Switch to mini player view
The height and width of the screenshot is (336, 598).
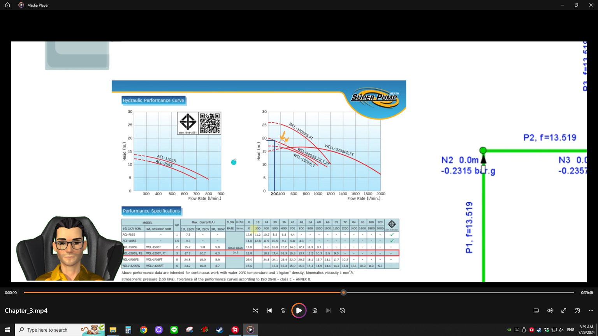(577, 311)
